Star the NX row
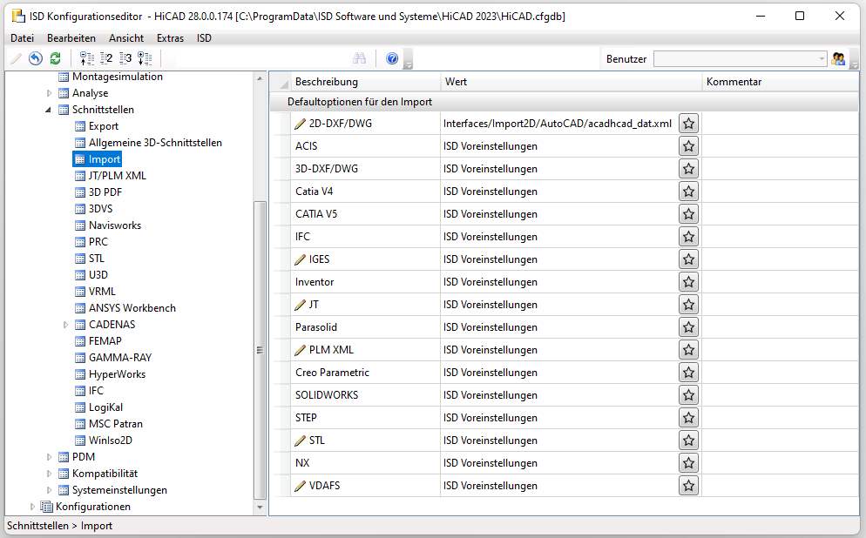 [x=689, y=463]
